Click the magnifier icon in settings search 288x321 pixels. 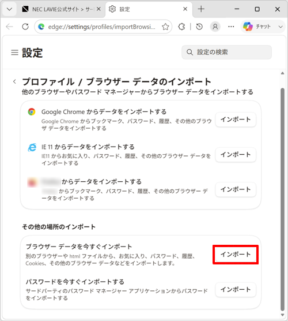190,52
